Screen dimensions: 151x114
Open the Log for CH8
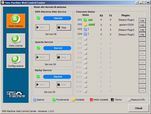[x=142, y=53]
